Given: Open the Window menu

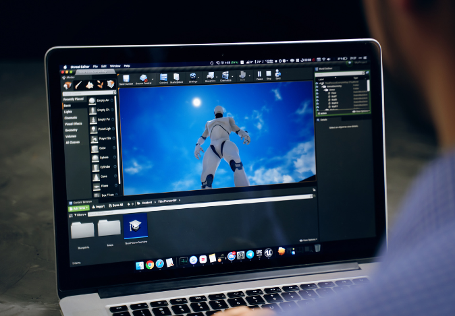Looking at the screenshot, I should coord(115,66).
